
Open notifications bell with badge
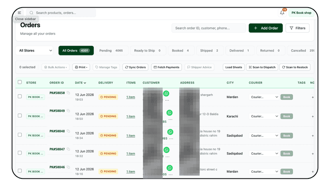tap(282, 13)
